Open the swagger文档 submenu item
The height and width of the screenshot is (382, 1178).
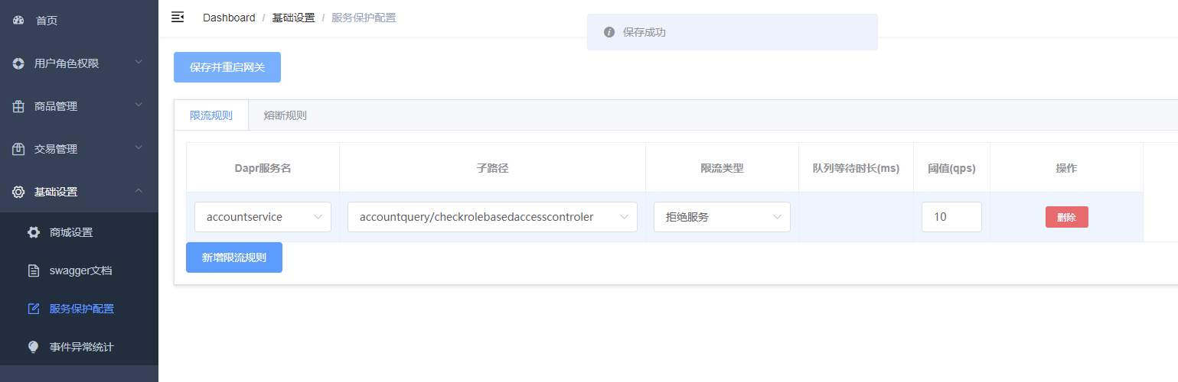click(x=79, y=270)
